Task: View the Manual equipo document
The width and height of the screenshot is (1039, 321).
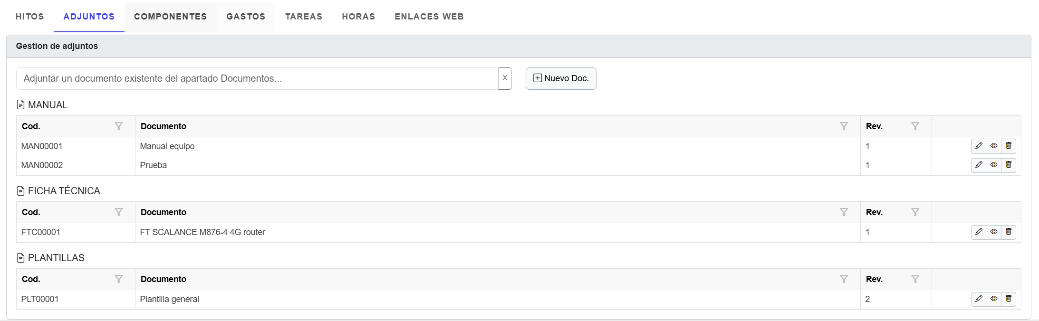Action: [x=993, y=146]
